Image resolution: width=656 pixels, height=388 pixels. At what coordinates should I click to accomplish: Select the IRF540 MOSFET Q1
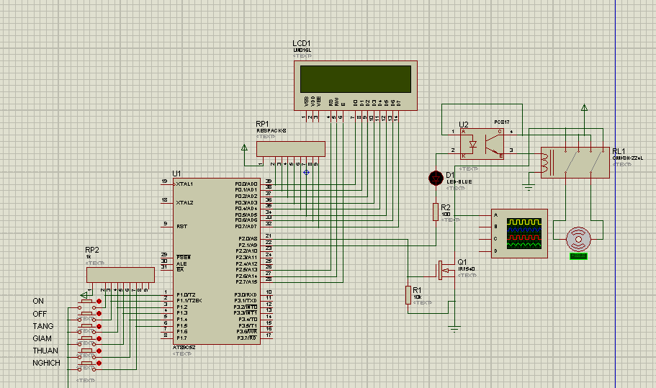(x=441, y=270)
